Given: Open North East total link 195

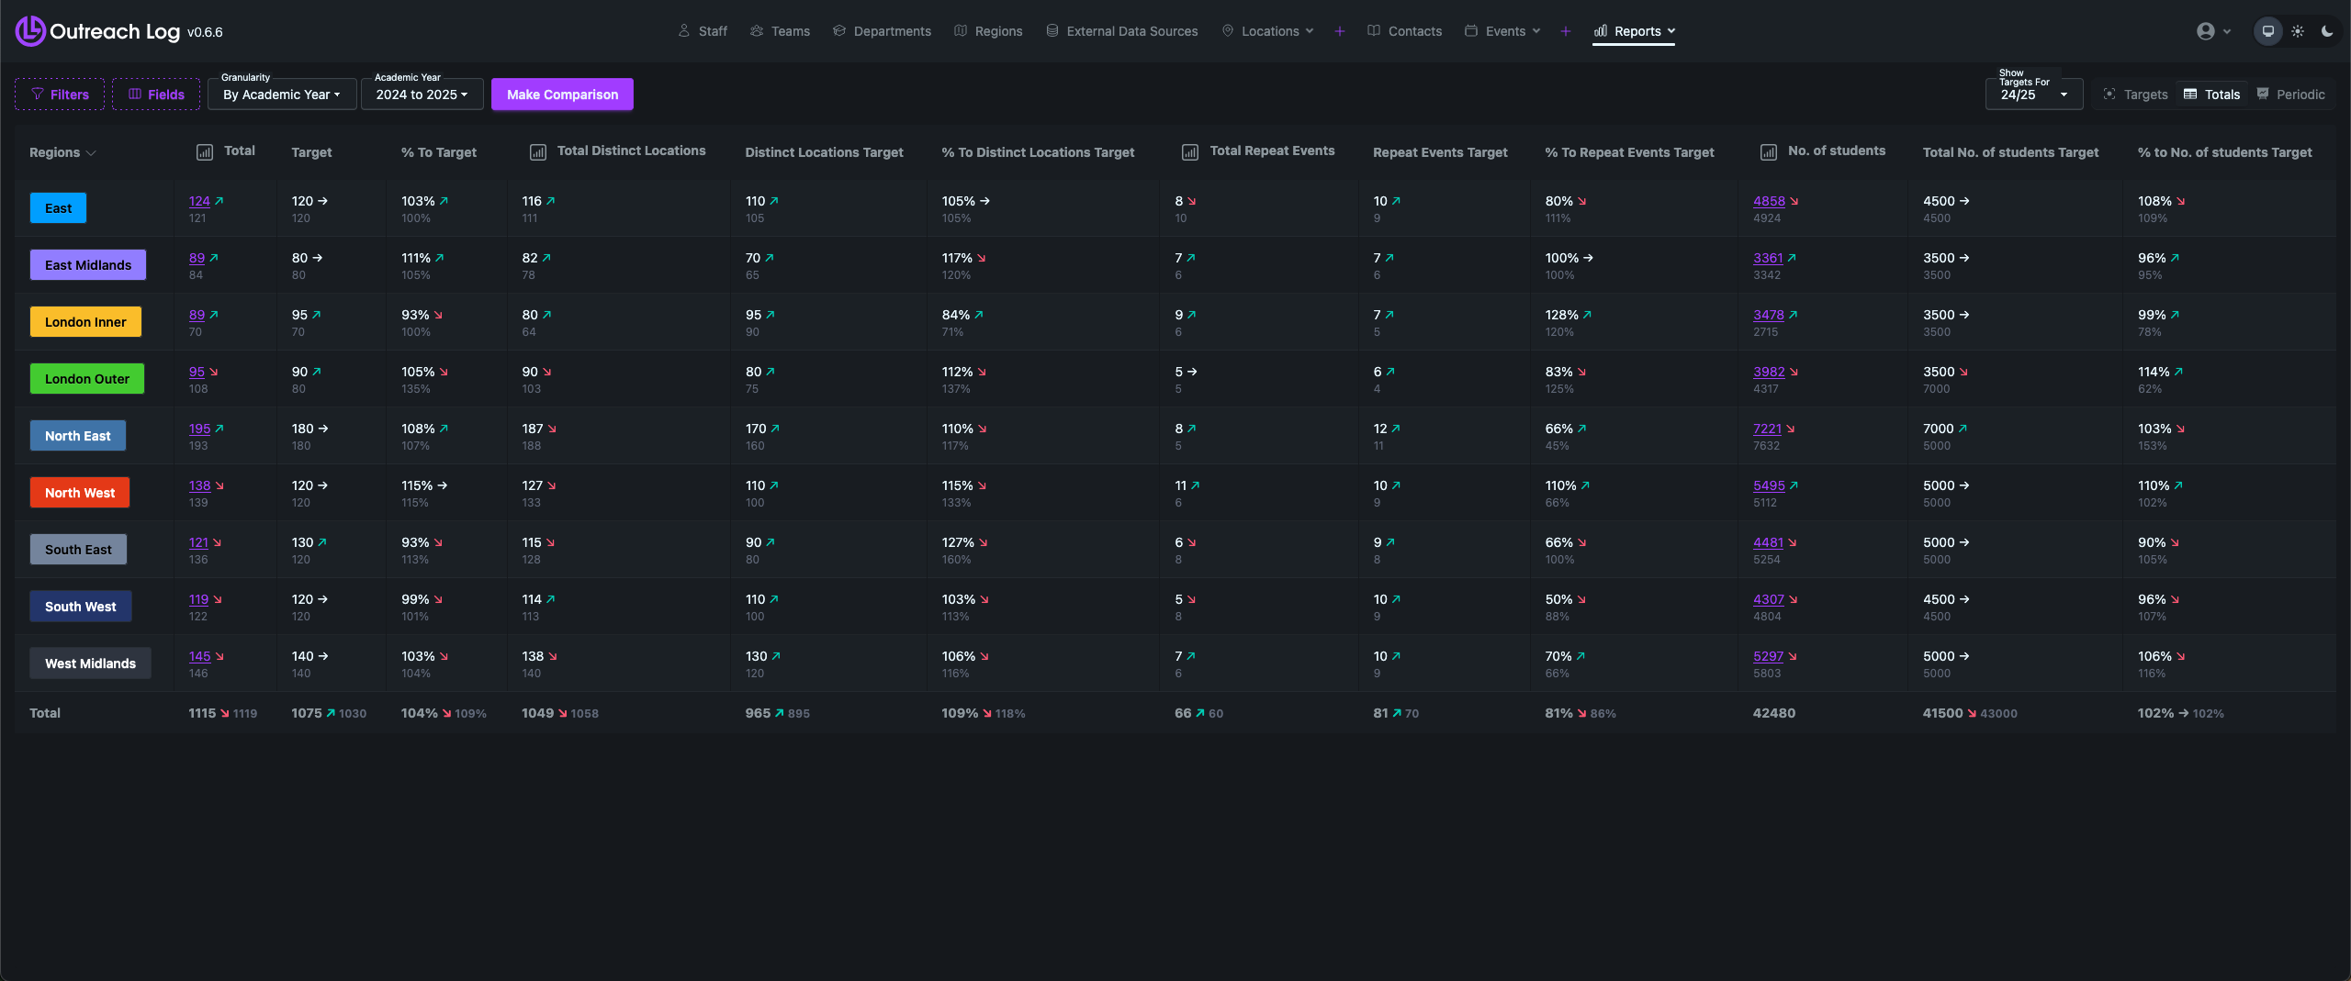Looking at the screenshot, I should point(199,429).
